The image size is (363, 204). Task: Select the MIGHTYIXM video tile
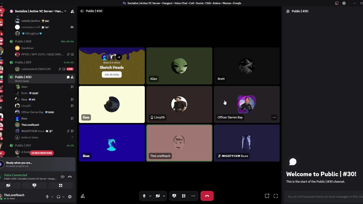pyautogui.click(x=247, y=143)
